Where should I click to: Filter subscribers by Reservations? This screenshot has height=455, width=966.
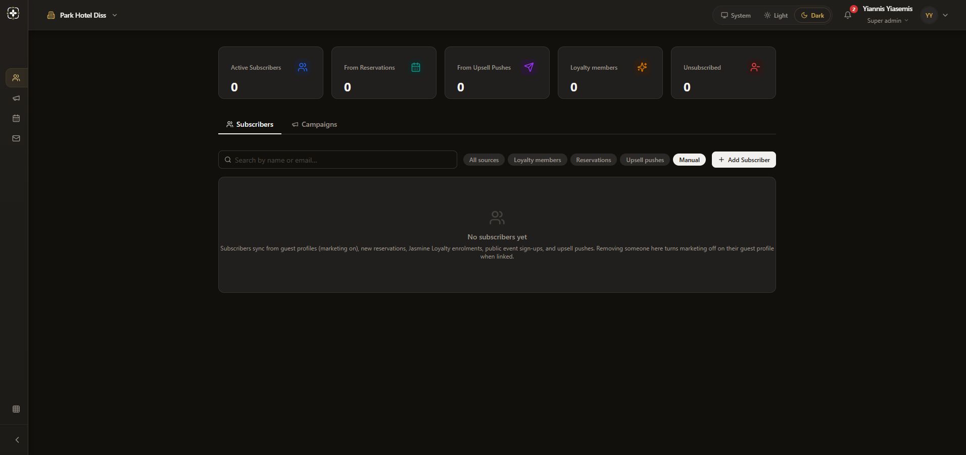click(x=593, y=160)
